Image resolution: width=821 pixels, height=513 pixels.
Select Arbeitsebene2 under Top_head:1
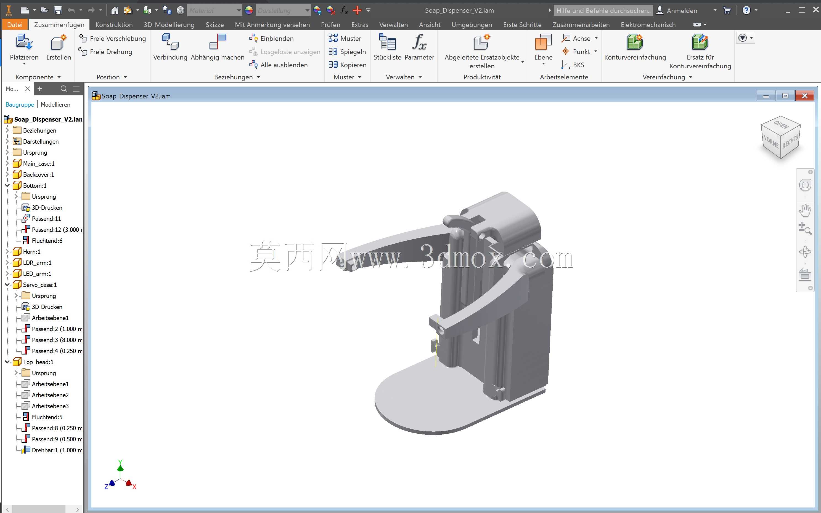(45, 395)
